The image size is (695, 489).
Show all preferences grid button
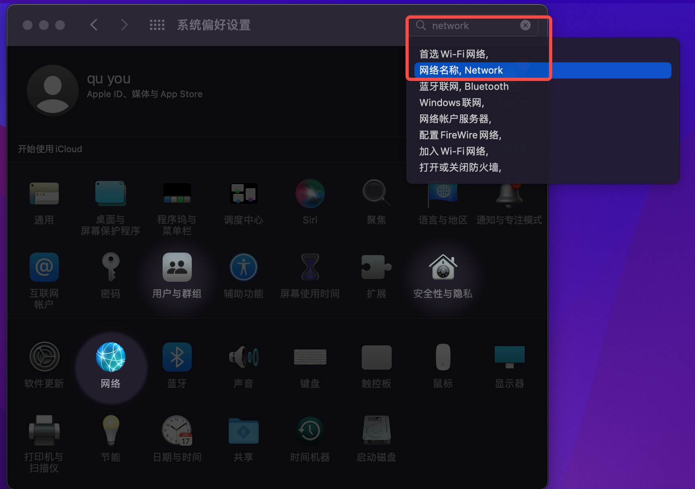157,25
